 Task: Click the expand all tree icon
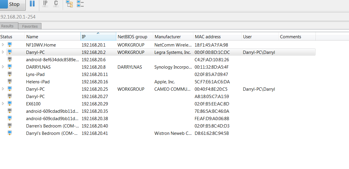(x=69, y=4)
